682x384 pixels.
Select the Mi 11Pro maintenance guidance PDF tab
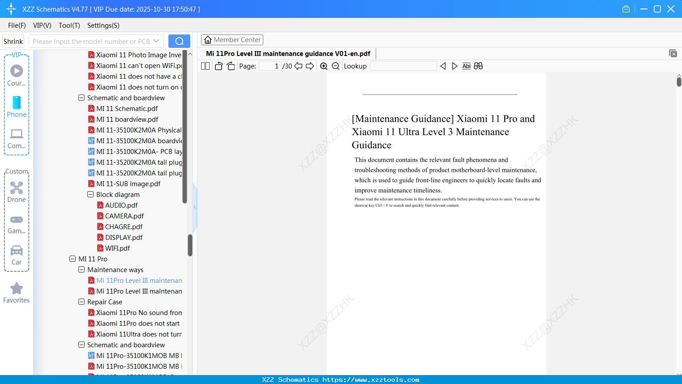(288, 54)
